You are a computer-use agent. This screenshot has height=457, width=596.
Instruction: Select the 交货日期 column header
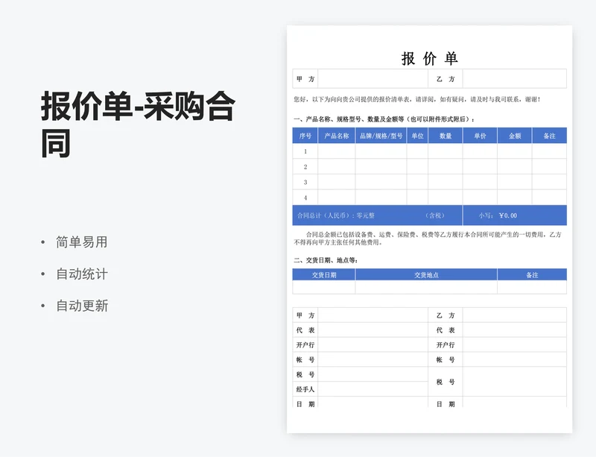324,275
